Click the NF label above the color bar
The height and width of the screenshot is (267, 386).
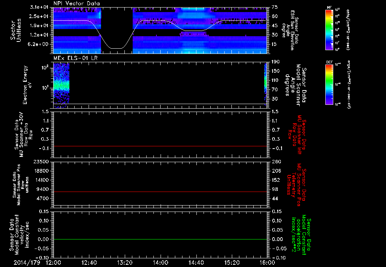point(329,8)
